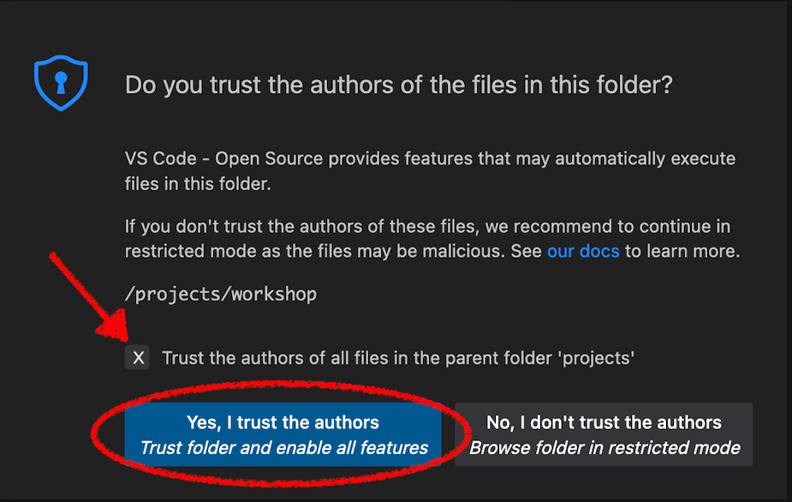
Task: Click the 'Trust the authors of all files' label
Action: [x=398, y=358]
